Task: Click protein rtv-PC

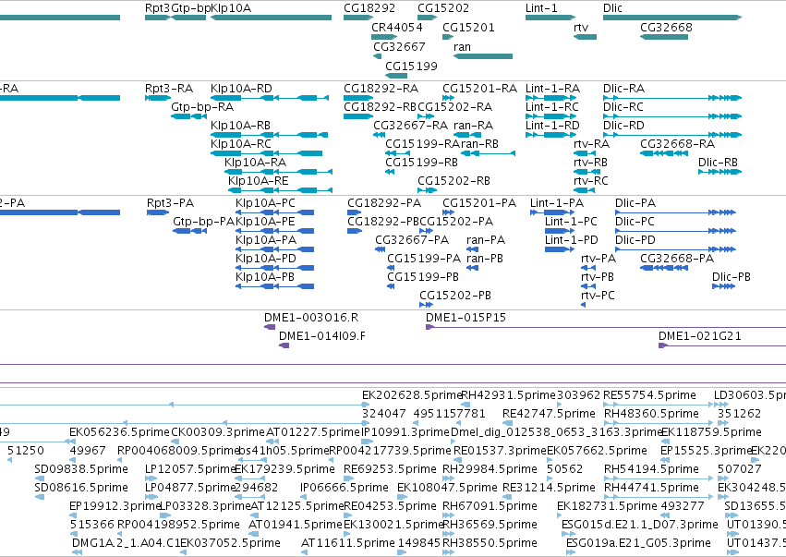Action: pyautogui.click(x=583, y=305)
